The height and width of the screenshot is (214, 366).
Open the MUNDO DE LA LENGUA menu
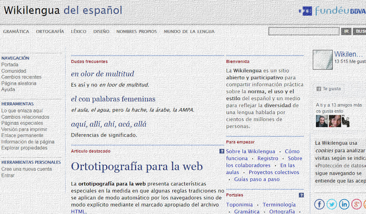[x=189, y=31]
